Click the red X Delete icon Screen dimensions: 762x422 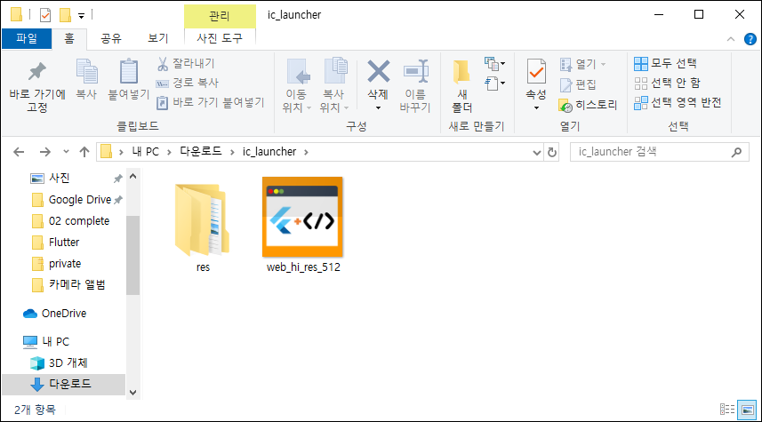pyautogui.click(x=378, y=71)
